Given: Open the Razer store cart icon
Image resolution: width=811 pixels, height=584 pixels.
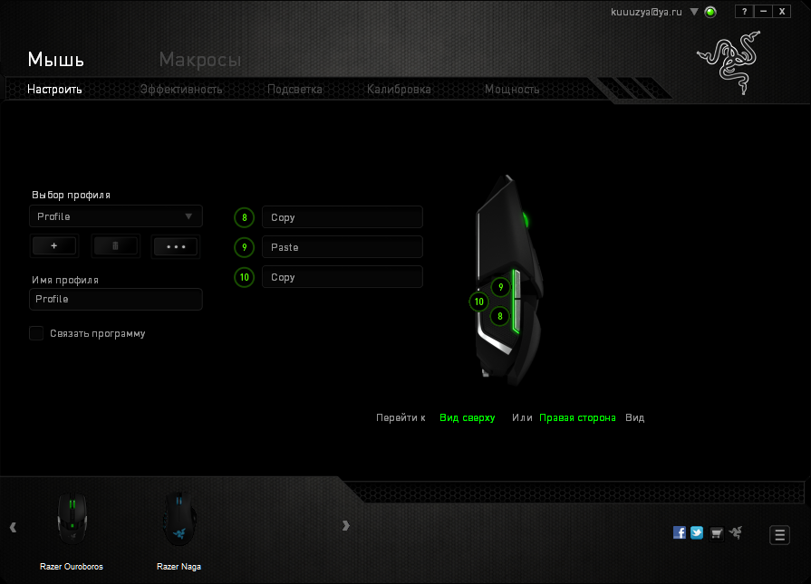Looking at the screenshot, I should coord(716,532).
